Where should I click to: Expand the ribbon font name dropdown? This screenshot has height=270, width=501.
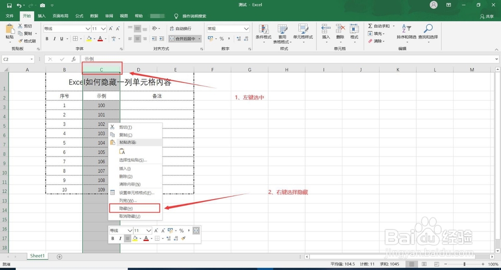coord(88,28)
